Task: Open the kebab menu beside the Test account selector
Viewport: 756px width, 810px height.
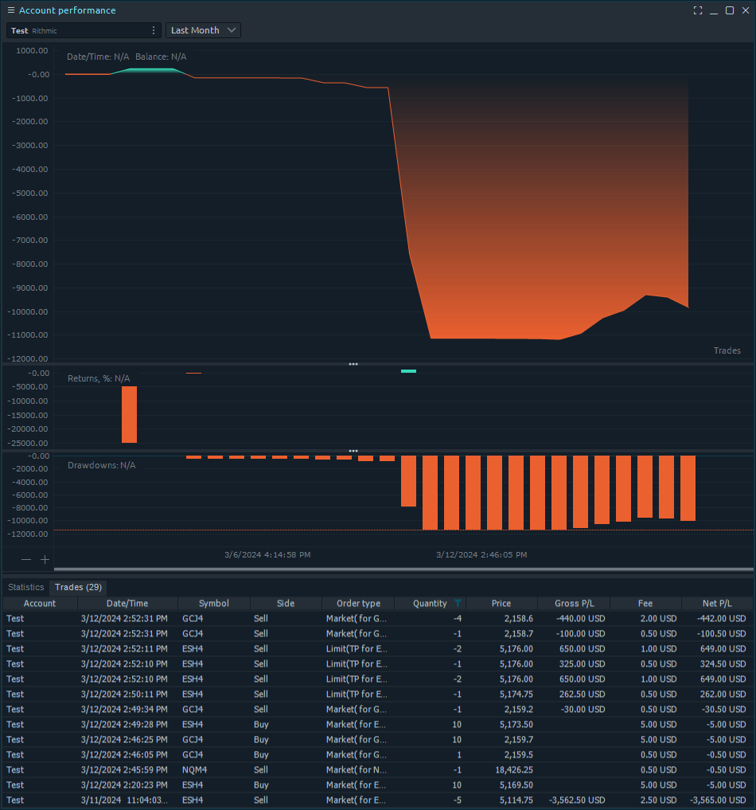Action: pyautogui.click(x=154, y=30)
